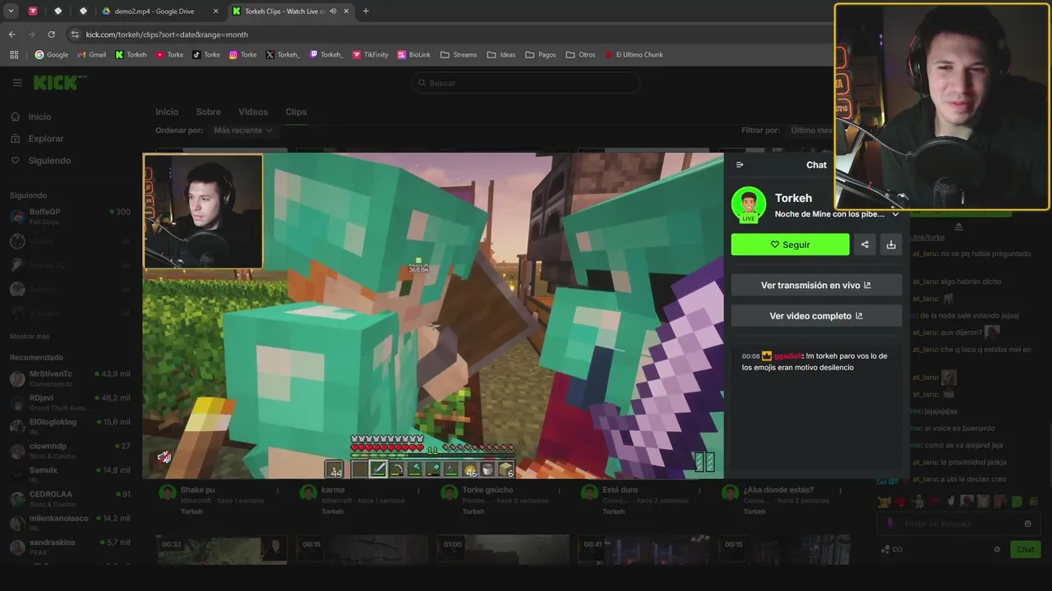The image size is (1052, 591).
Task: Download the clip with the download icon
Action: coord(891,245)
